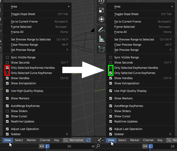
Task: Select the Annotate pencil tool
Action: (x=101, y=30)
